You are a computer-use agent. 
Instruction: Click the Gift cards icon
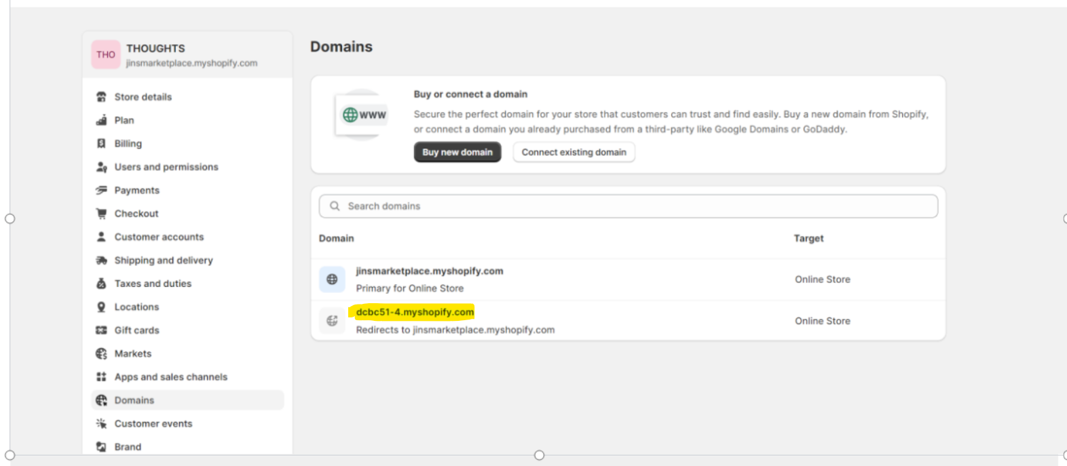coord(101,330)
